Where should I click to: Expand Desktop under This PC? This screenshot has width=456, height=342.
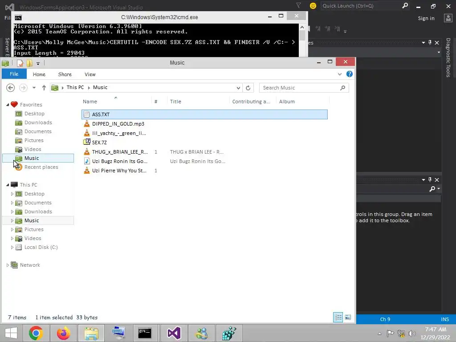[12, 194]
